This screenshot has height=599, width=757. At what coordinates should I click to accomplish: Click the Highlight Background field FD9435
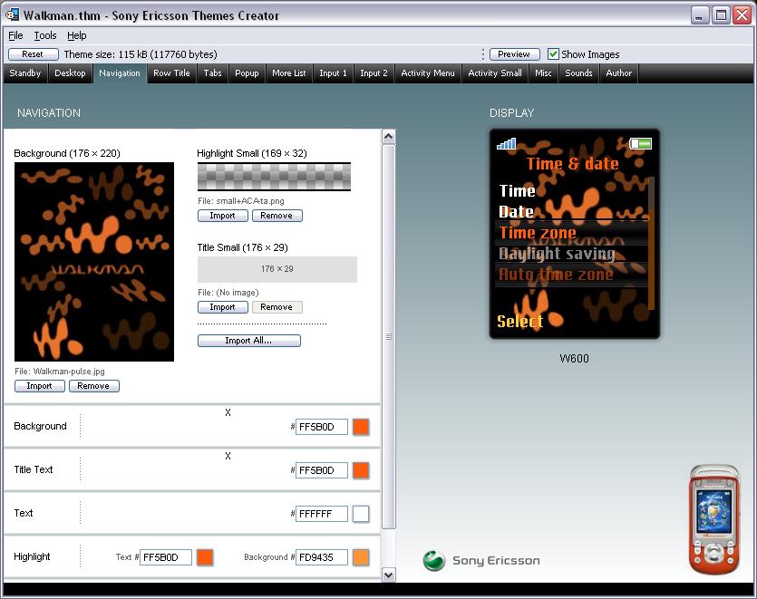tap(322, 557)
